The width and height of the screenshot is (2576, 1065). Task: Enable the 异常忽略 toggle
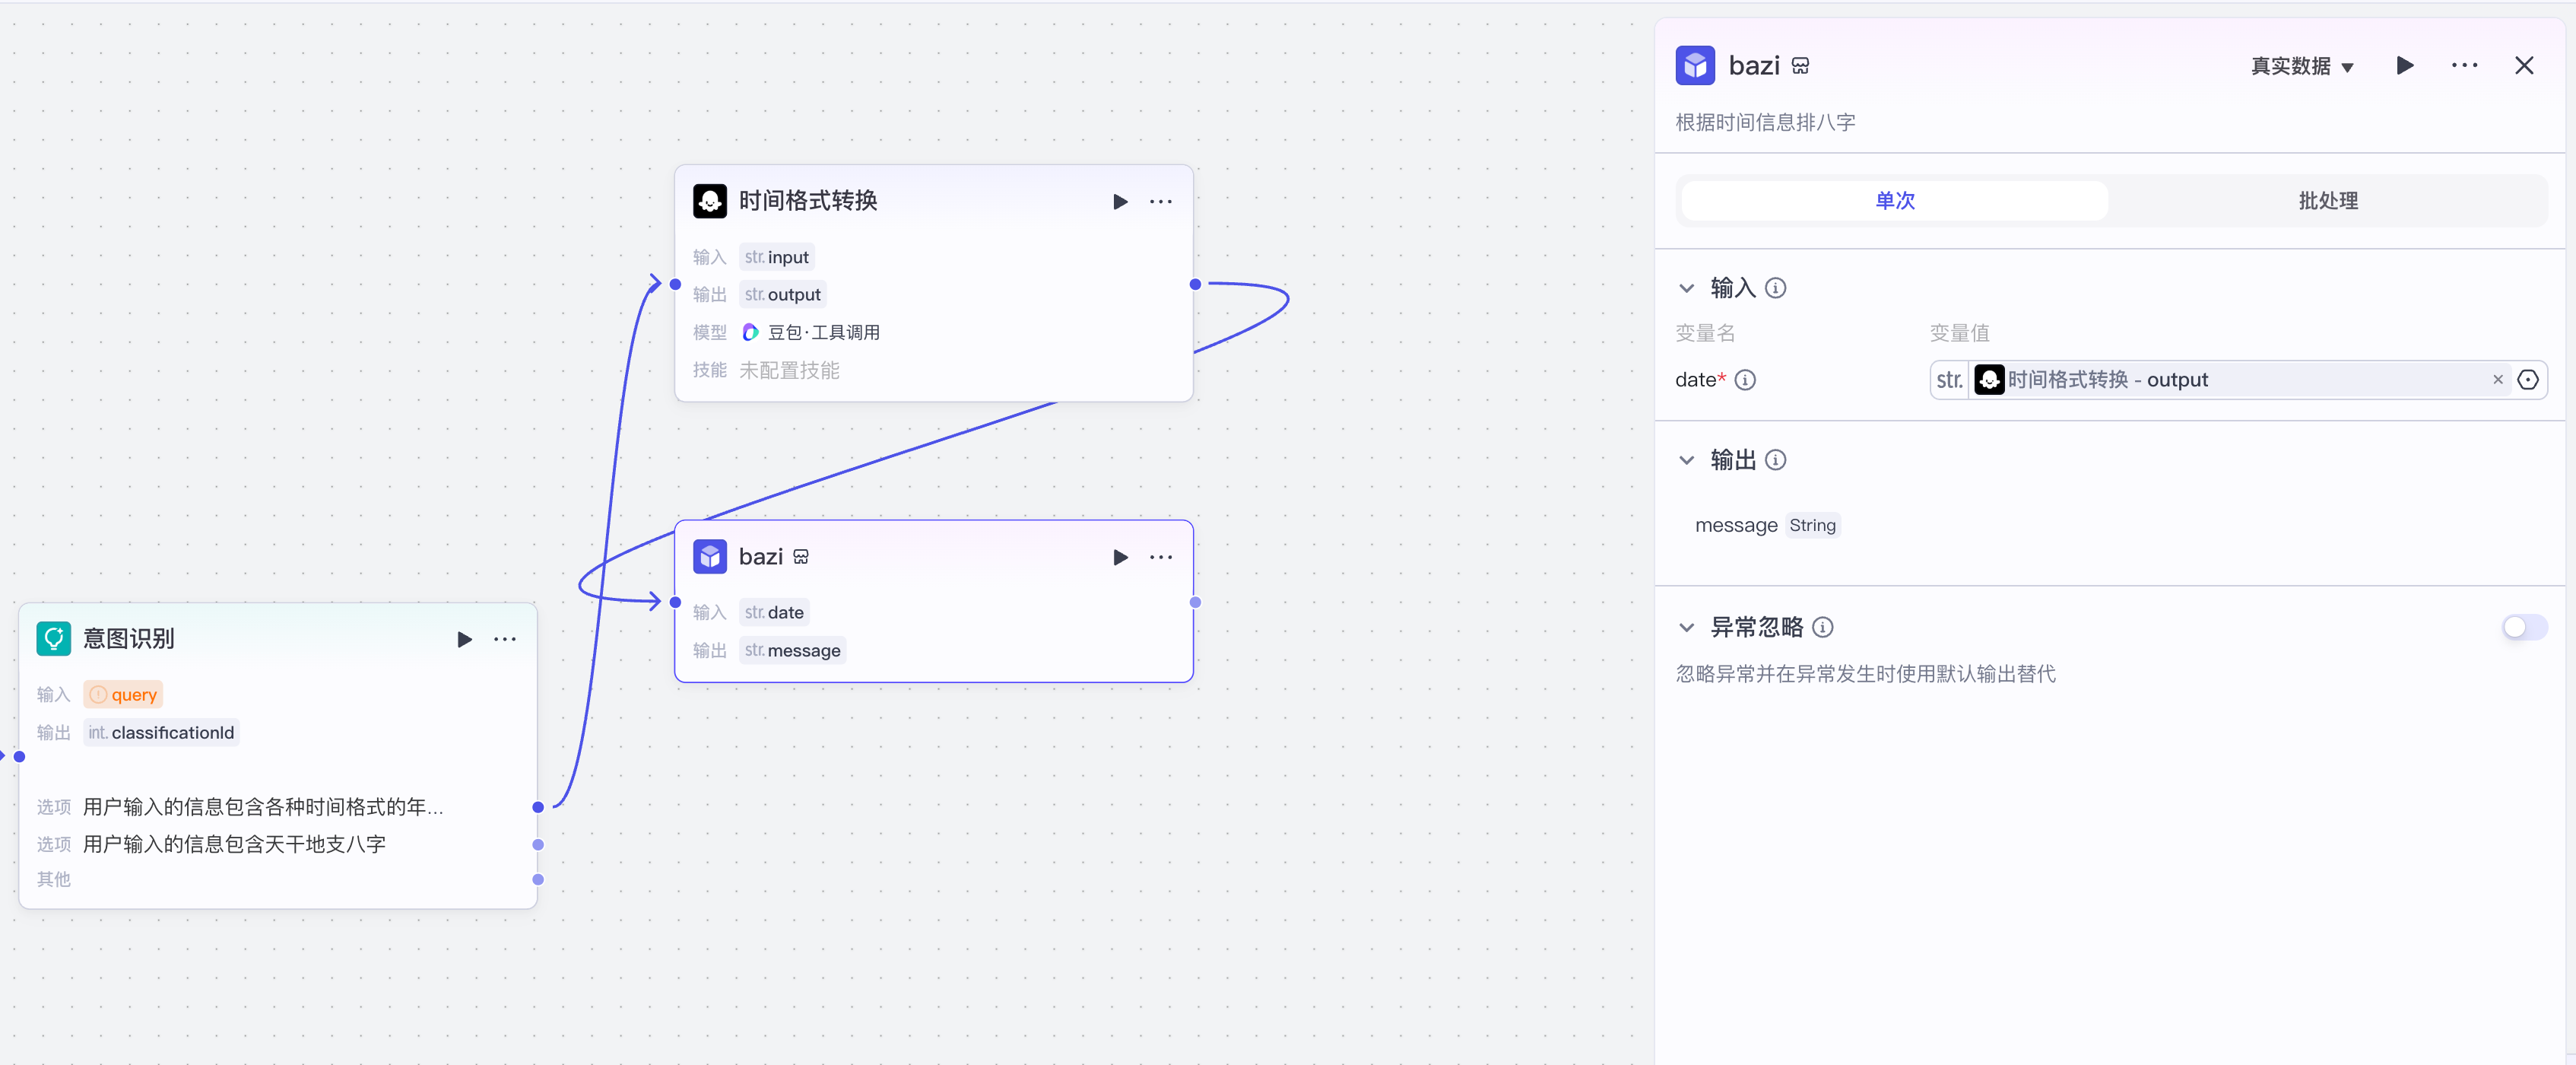pyautogui.click(x=2524, y=627)
